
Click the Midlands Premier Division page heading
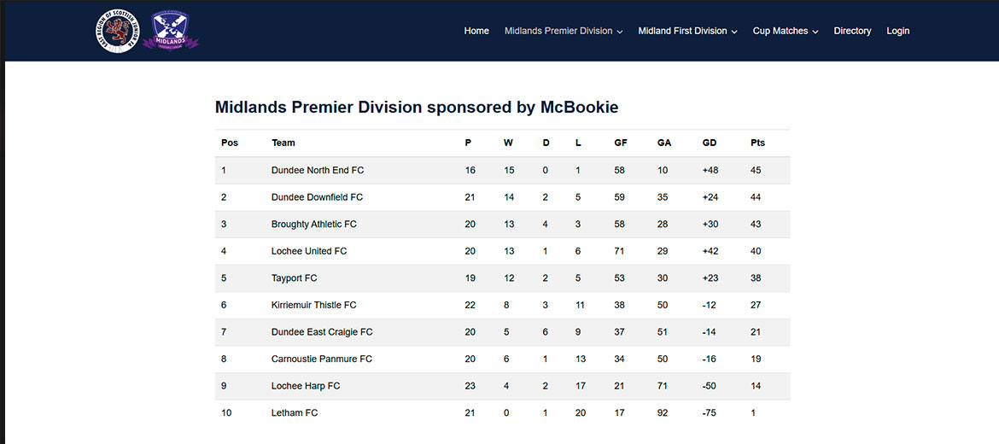click(417, 107)
